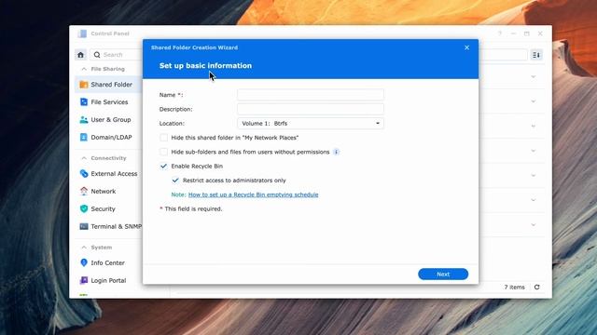Click the help question mark in Control Panel title bar

pyautogui.click(x=500, y=33)
